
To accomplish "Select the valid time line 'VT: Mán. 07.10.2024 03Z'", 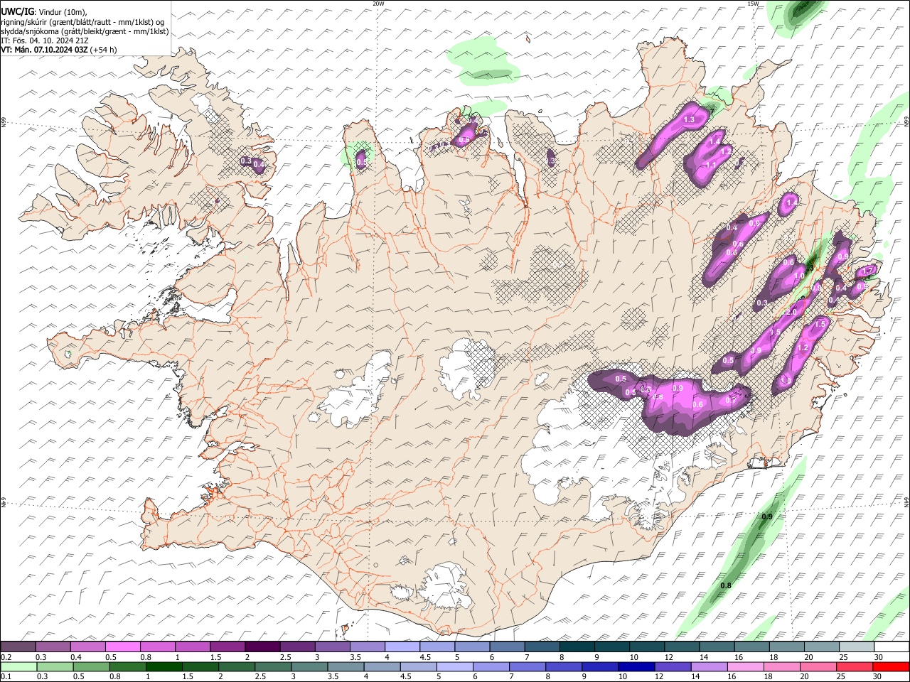I will 44,50.
